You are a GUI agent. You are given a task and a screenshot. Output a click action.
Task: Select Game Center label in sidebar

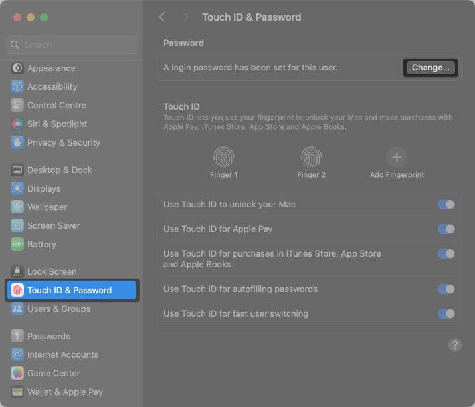click(x=54, y=373)
